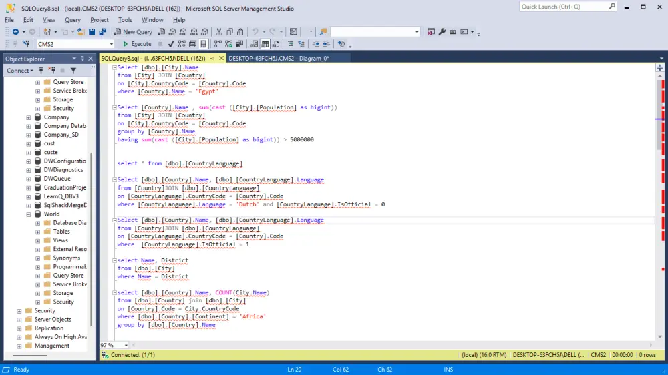Open a Database Engine Query icon

[x=162, y=32]
